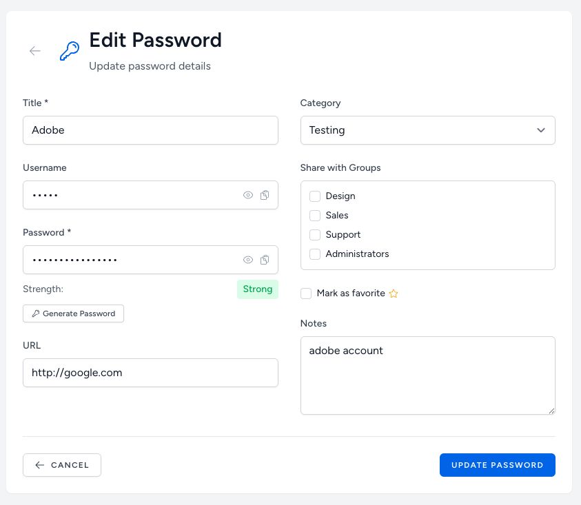Click into the URL input field
The height and width of the screenshot is (505, 581).
click(150, 373)
